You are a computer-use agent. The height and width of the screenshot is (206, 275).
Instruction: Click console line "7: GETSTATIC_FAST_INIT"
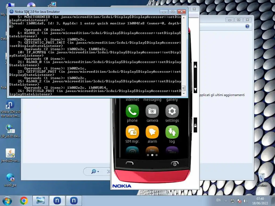[95, 44]
